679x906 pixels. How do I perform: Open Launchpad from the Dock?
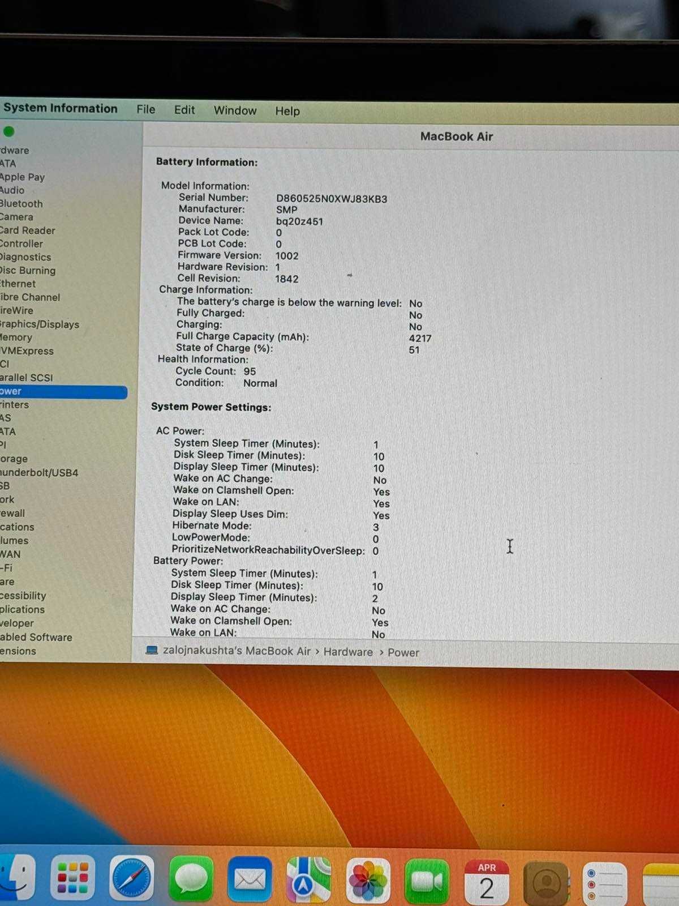pyautogui.click(x=73, y=878)
